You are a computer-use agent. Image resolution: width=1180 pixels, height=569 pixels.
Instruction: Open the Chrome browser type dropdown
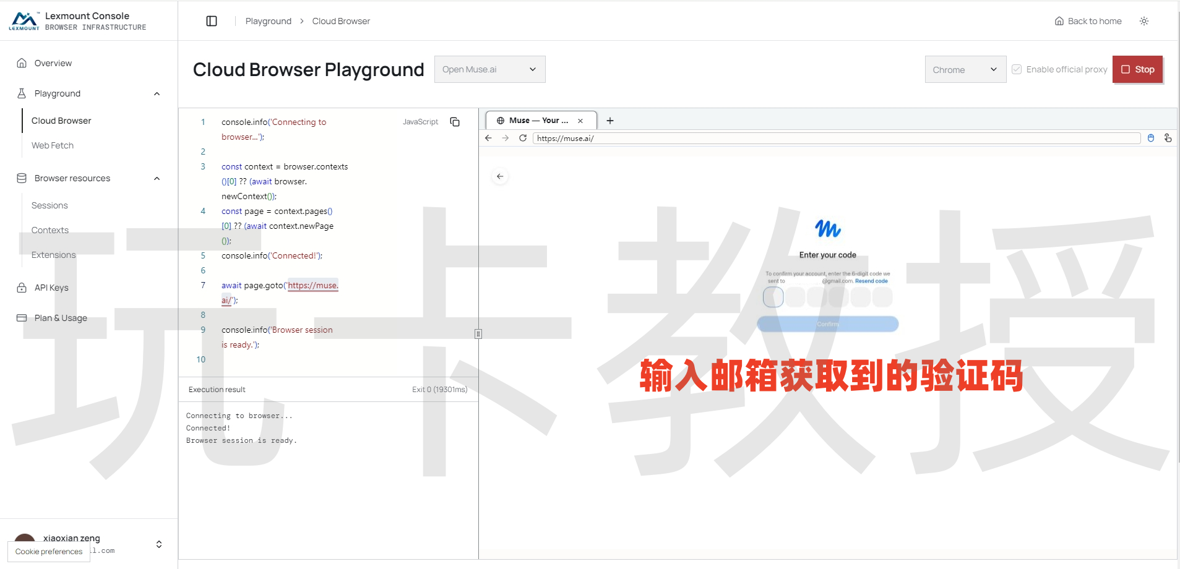pos(965,69)
